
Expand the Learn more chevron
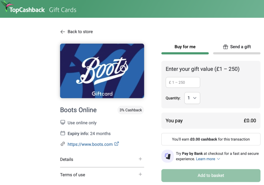219,159
